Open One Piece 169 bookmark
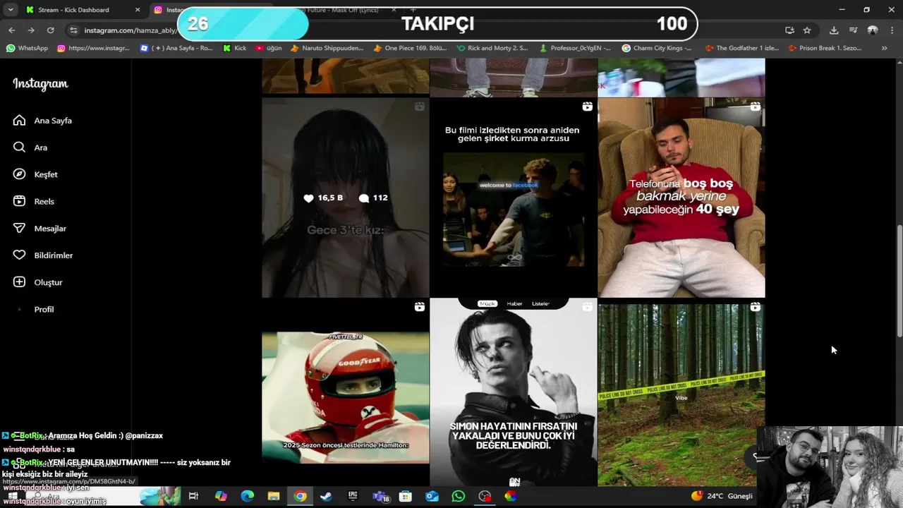This screenshot has height=508, width=903. pyautogui.click(x=411, y=48)
